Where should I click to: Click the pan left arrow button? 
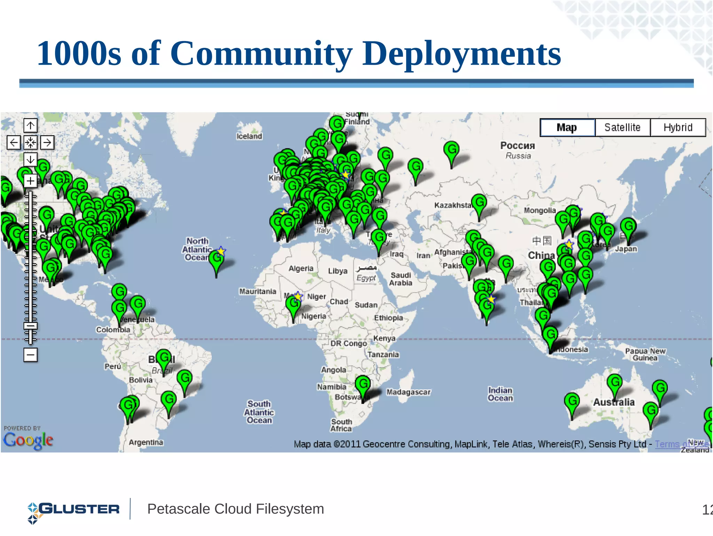point(14,142)
